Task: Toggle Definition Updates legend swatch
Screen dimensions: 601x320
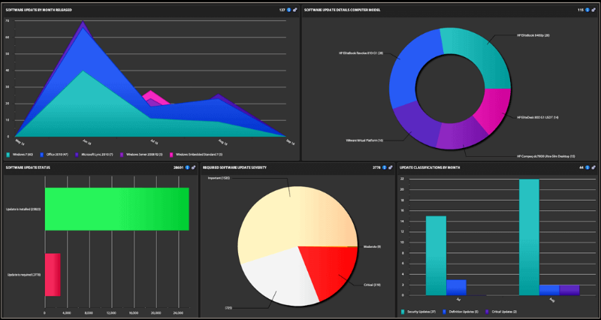Action: (x=445, y=312)
